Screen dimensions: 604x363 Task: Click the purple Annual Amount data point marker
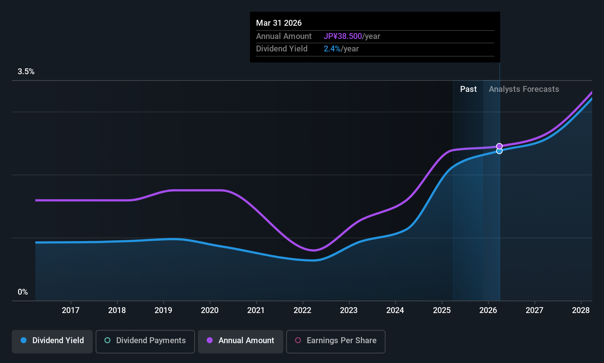[499, 146]
